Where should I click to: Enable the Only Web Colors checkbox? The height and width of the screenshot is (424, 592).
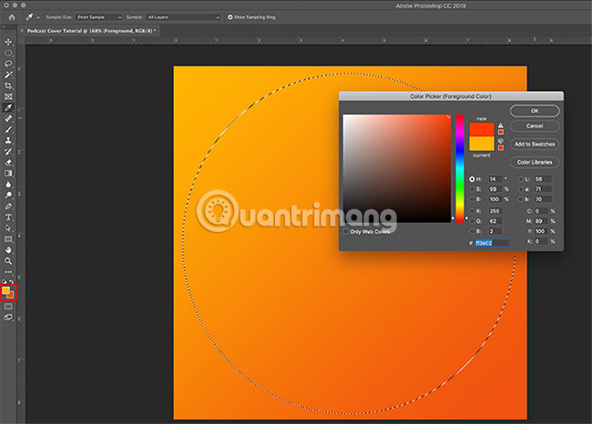pyautogui.click(x=346, y=232)
